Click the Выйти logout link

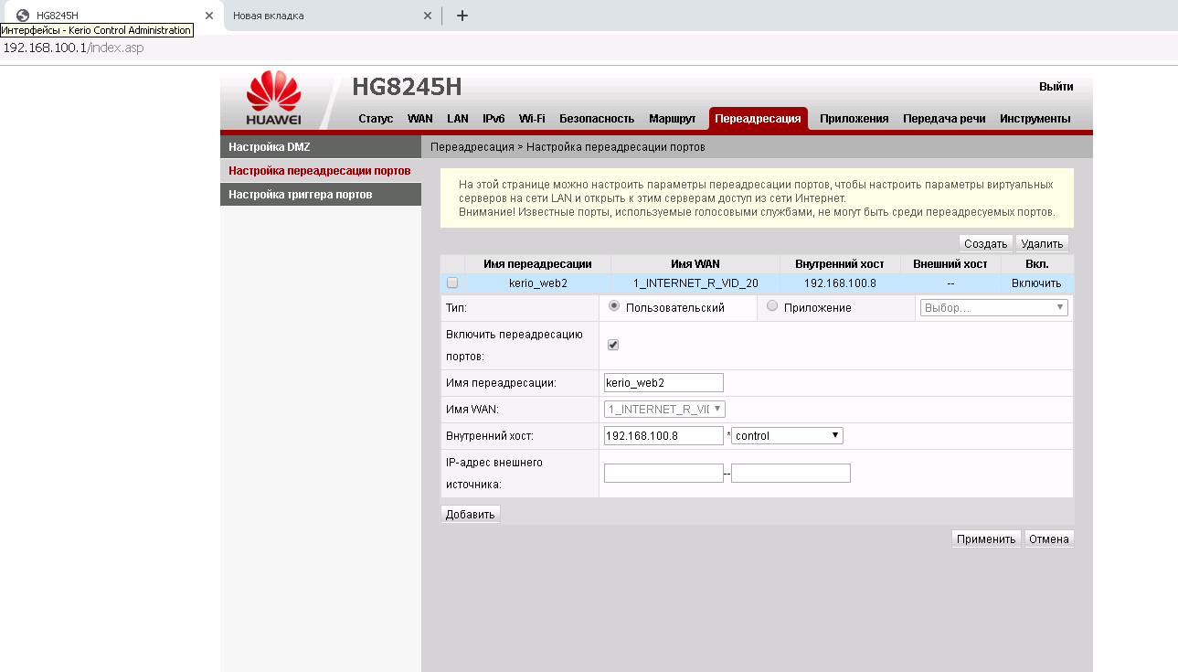click(x=1056, y=87)
